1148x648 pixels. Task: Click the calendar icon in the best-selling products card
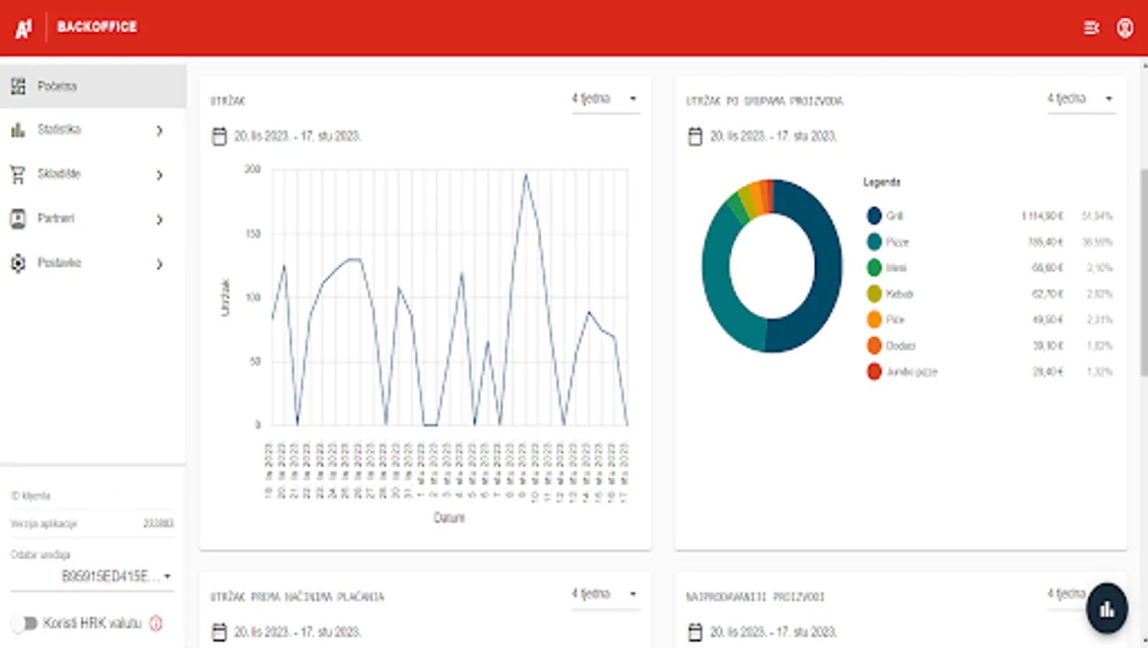(695, 632)
